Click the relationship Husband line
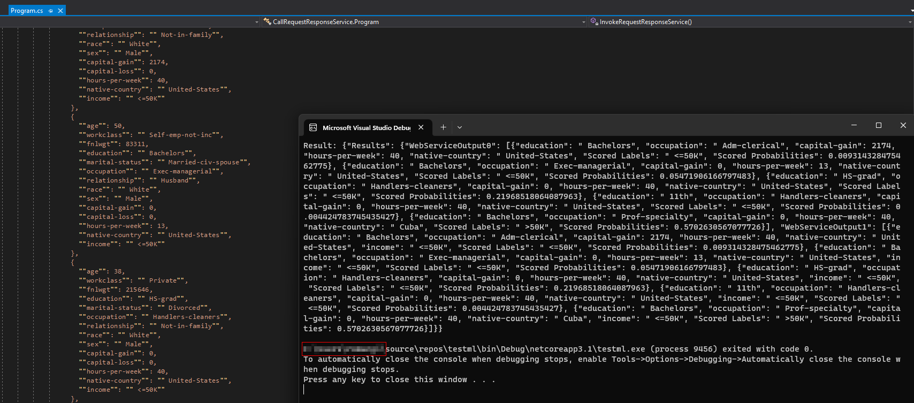 139,180
